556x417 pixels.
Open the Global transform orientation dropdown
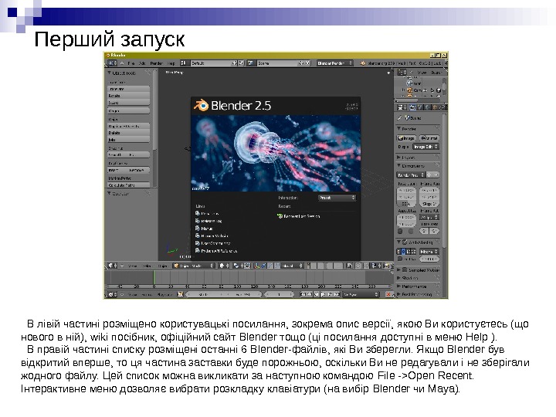tap(292, 266)
